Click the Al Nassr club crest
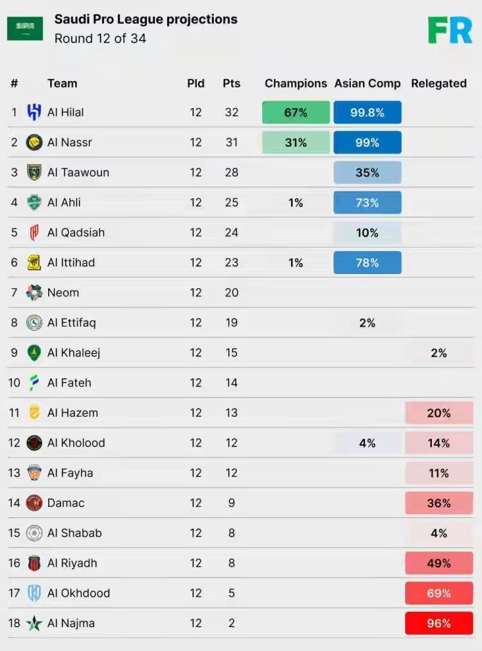Screen dimensions: 482x651 click(x=34, y=142)
